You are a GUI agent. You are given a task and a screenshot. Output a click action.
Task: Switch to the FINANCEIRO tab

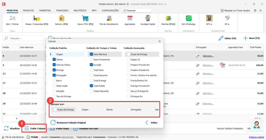(x=62, y=11)
